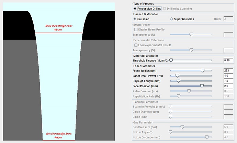Click the Beam Profile Transparency slider thumb
The height and width of the screenshot is (143, 237).
[x=191, y=35]
